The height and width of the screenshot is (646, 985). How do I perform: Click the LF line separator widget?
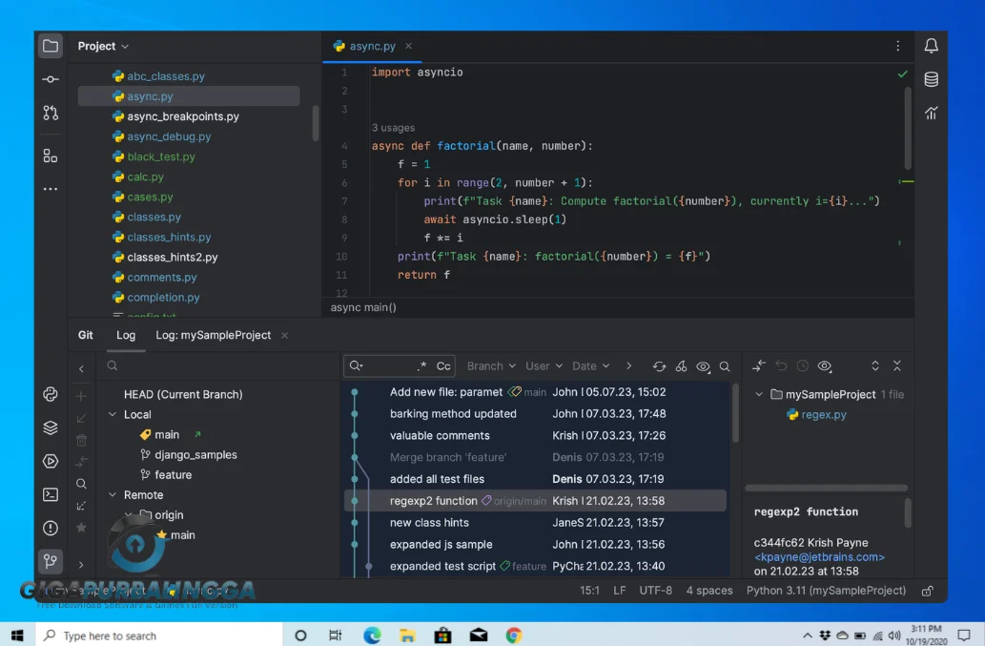pos(619,591)
